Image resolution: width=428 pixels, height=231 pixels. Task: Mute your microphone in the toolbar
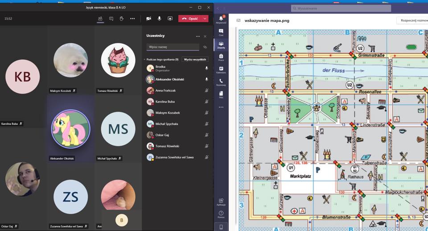(x=159, y=19)
